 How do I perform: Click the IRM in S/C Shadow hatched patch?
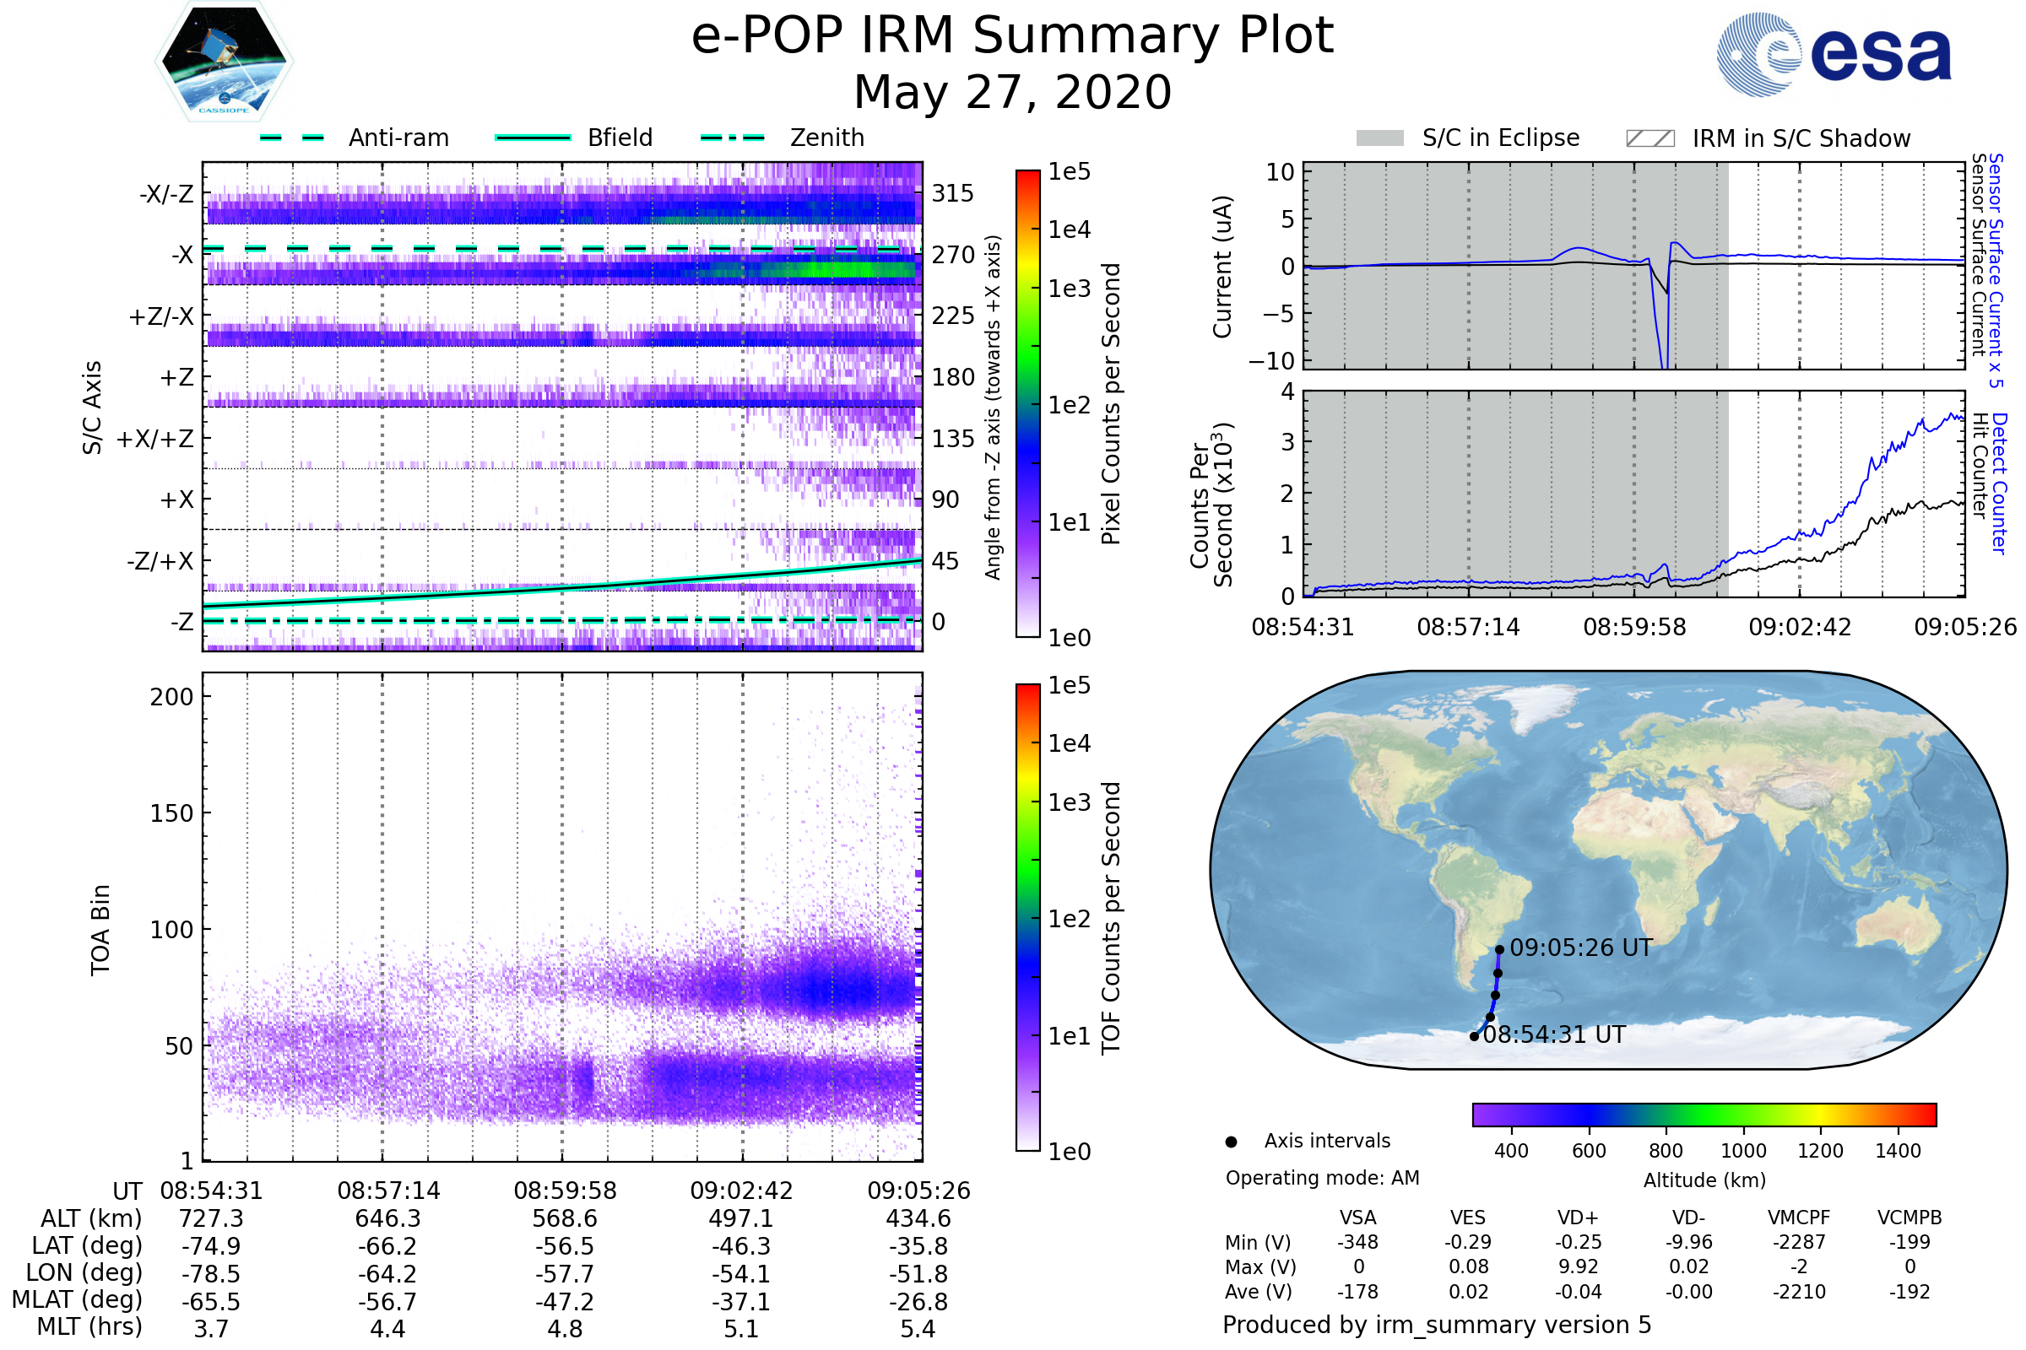(1650, 138)
